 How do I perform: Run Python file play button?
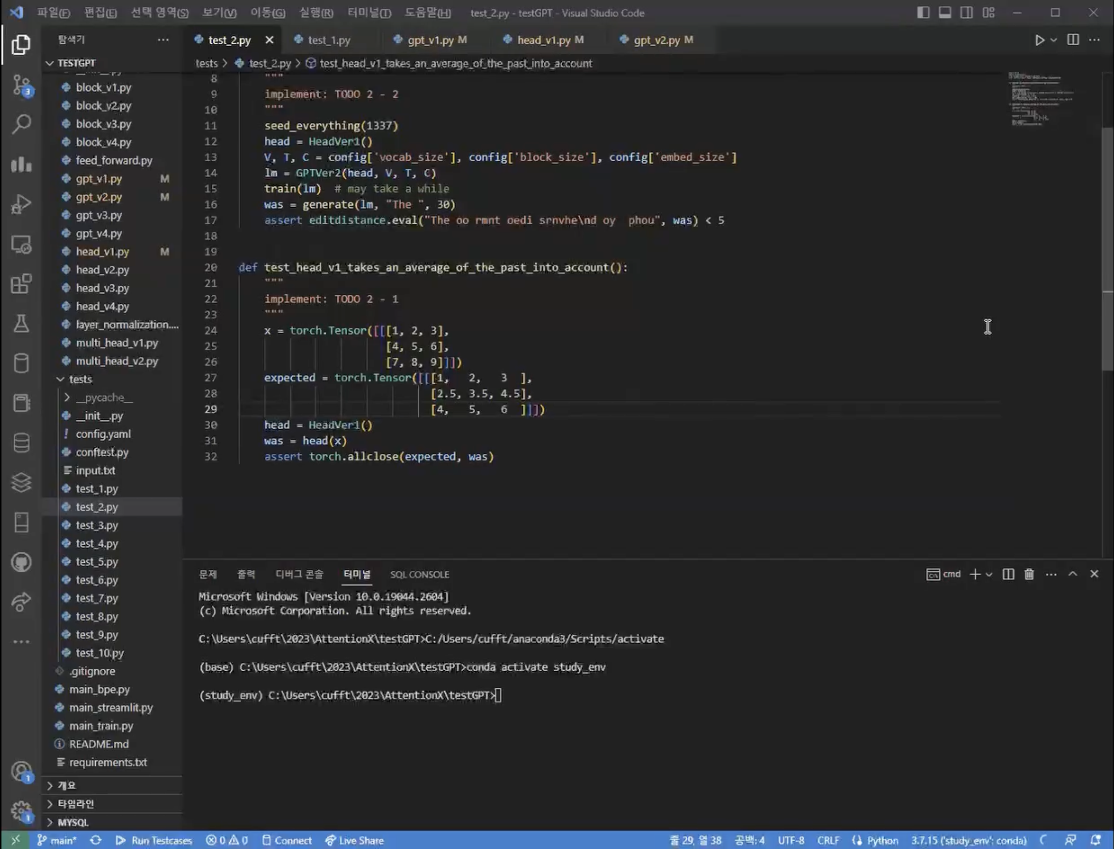click(1039, 40)
